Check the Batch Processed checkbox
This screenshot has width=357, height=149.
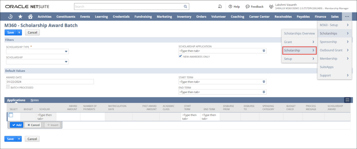pos(8,88)
